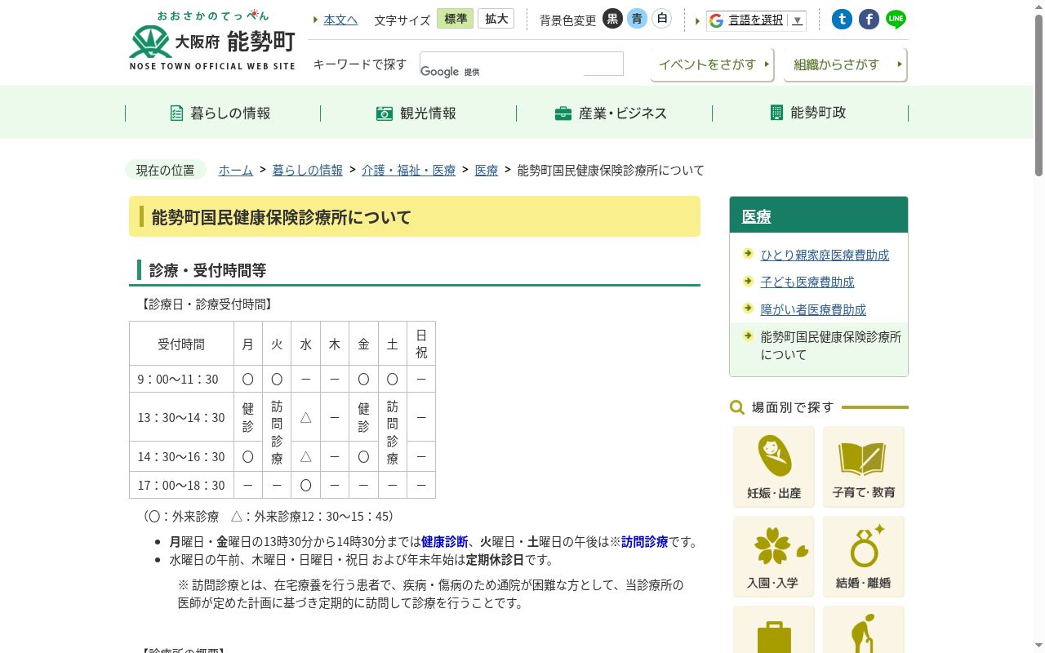
Task: Switch background color to blue
Action: coord(637,19)
